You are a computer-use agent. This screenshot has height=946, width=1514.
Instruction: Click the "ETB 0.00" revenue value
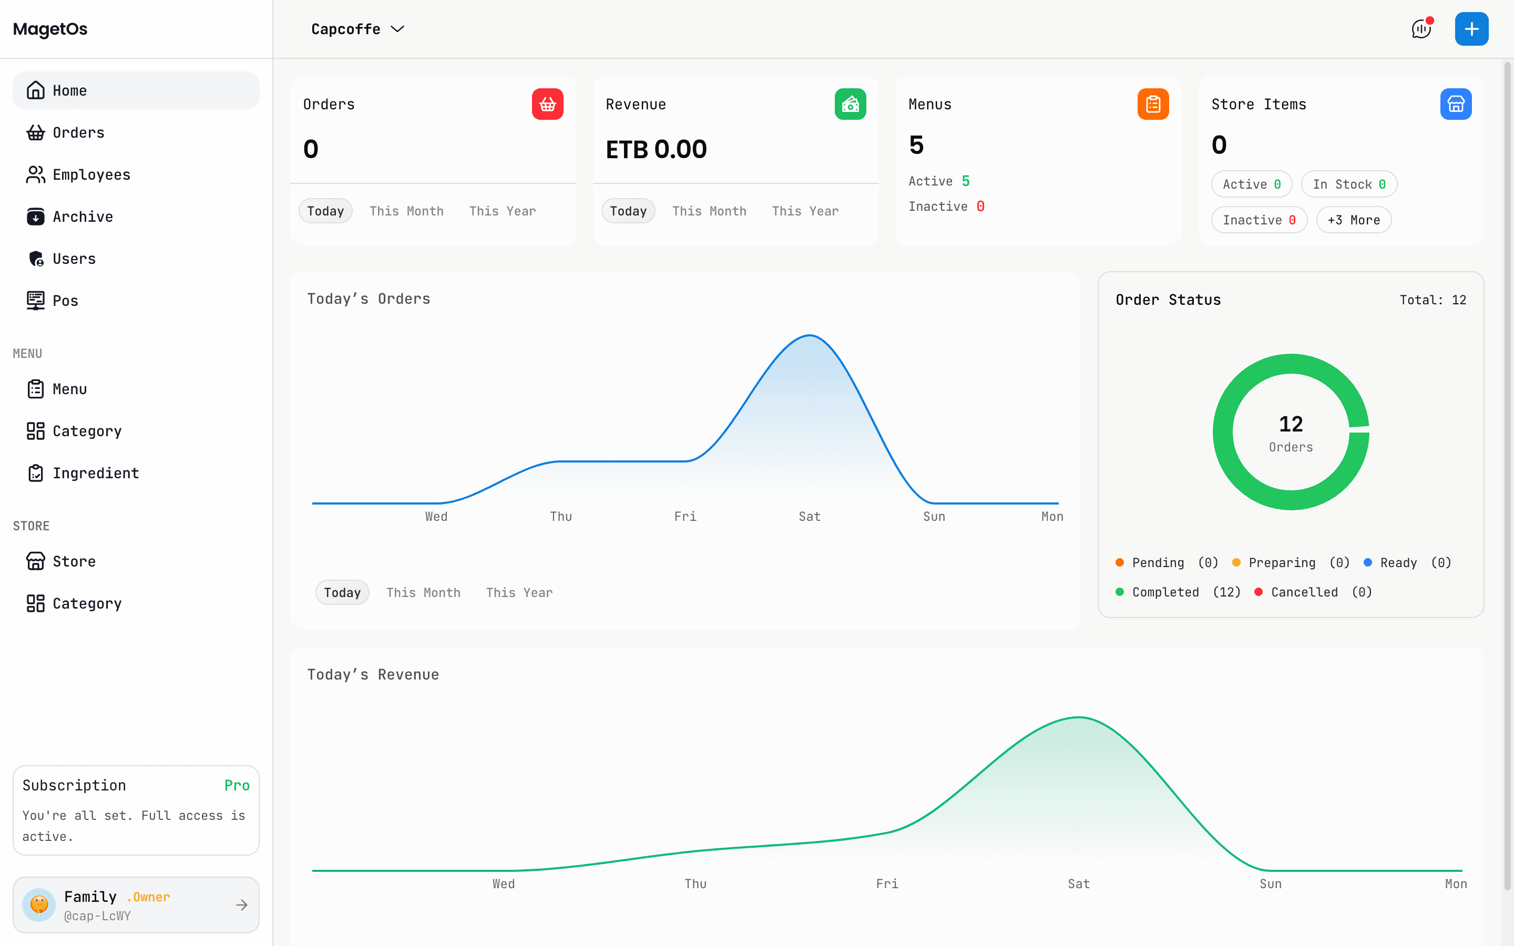tap(656, 149)
